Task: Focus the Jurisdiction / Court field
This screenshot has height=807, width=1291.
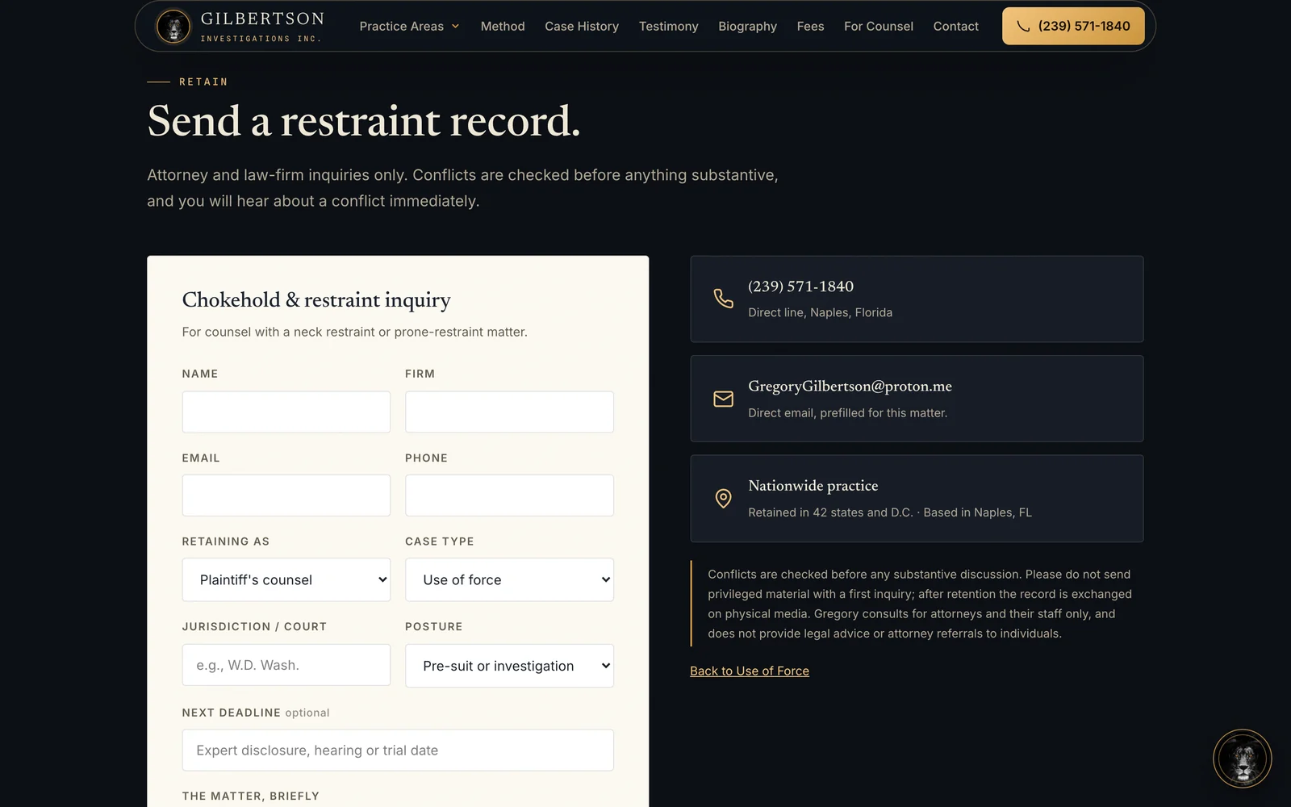Action: click(286, 665)
